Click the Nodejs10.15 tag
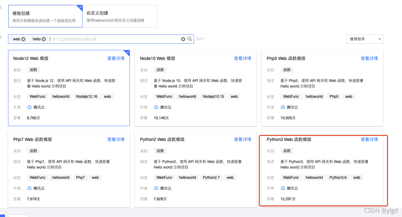 [x=214, y=97]
